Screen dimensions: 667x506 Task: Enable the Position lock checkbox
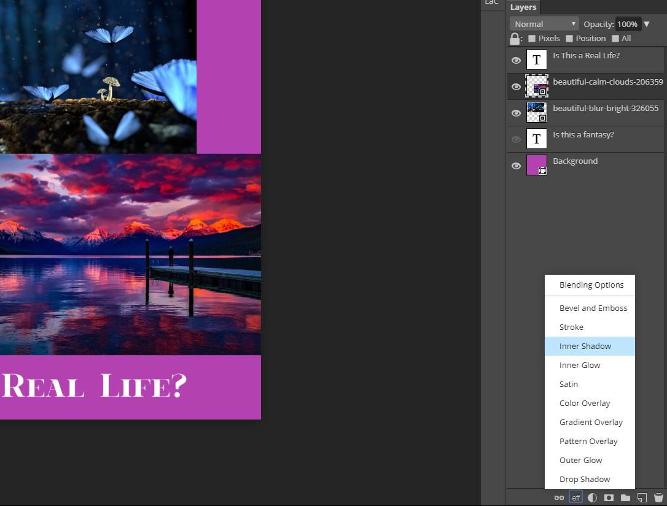pyautogui.click(x=569, y=39)
